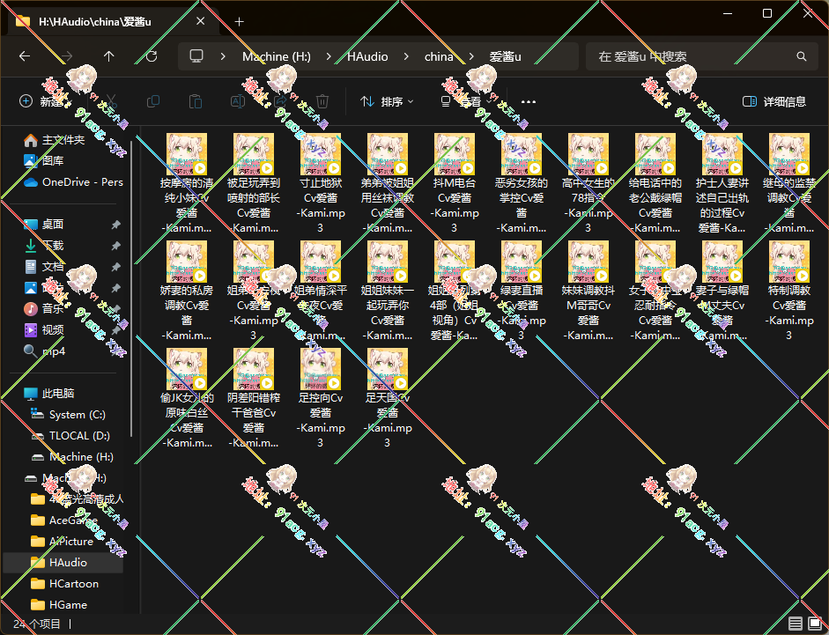829x635 pixels.
Task: Open 图库 (Gallery) in sidebar
Action: point(52,160)
